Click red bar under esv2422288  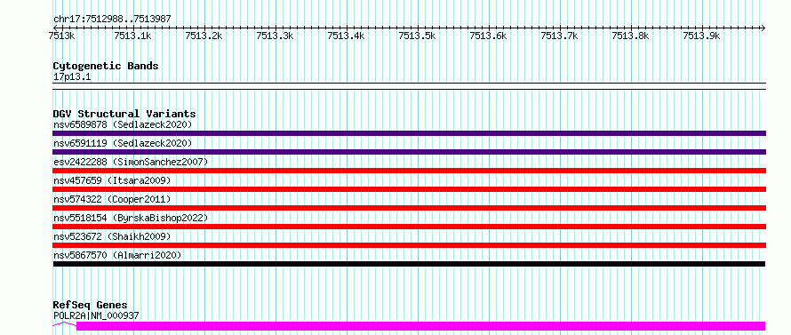[x=409, y=171]
